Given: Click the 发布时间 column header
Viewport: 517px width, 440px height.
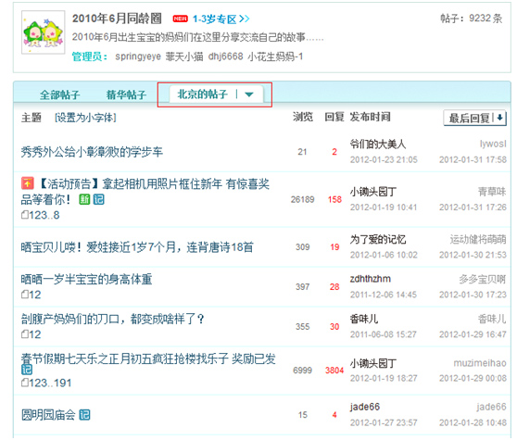Looking at the screenshot, I should point(370,117).
